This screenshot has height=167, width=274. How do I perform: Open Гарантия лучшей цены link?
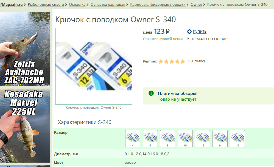click(163, 39)
